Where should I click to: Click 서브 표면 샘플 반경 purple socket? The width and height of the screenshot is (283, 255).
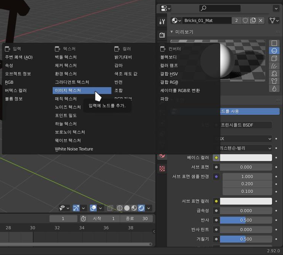(x=216, y=177)
